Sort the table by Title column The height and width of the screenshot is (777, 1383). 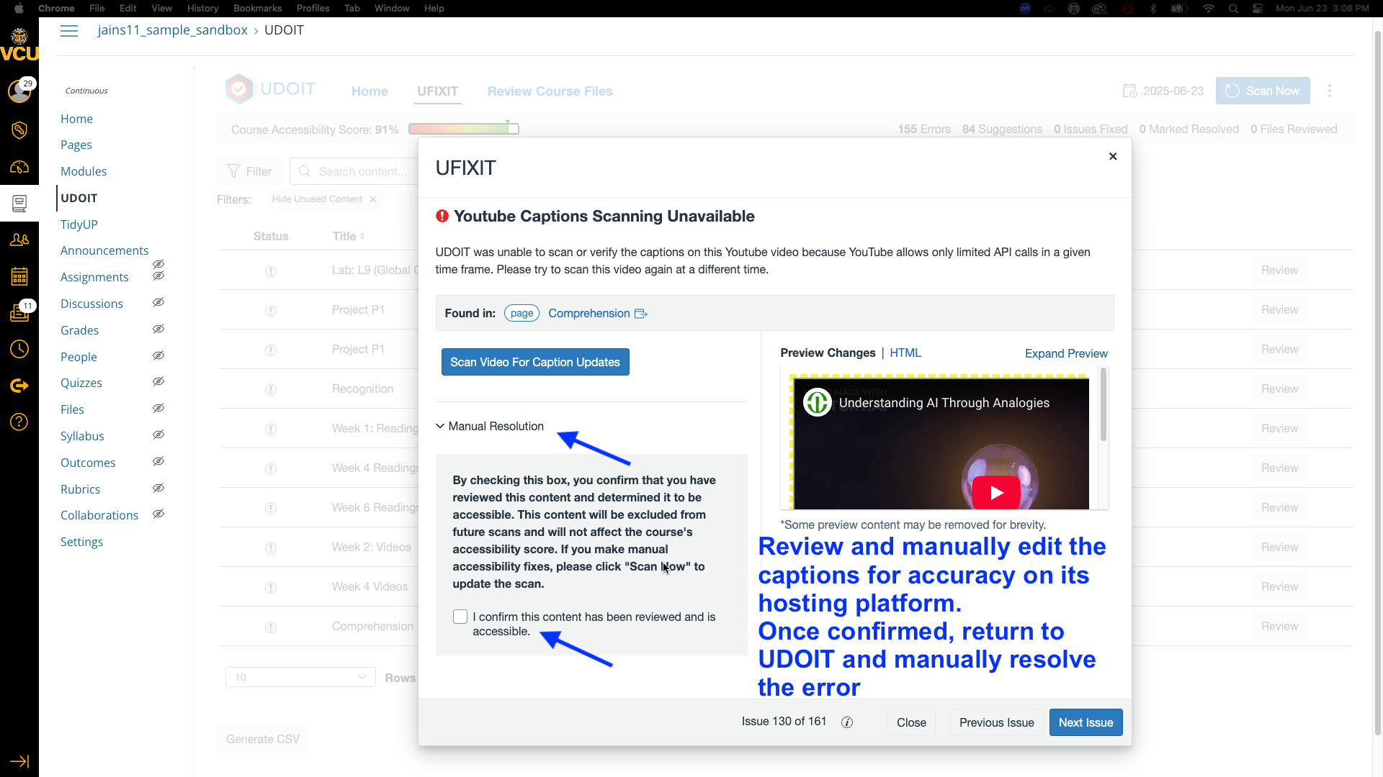349,236
